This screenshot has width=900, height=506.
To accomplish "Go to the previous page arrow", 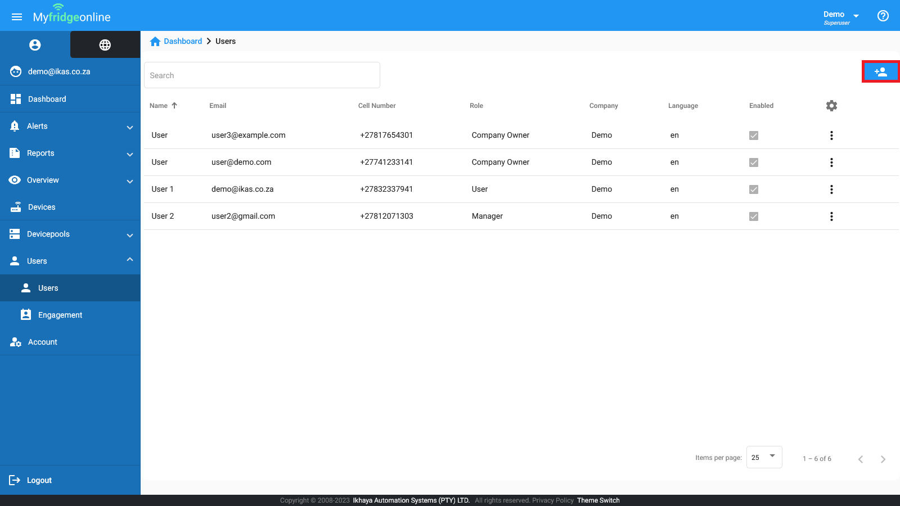I will click(861, 459).
